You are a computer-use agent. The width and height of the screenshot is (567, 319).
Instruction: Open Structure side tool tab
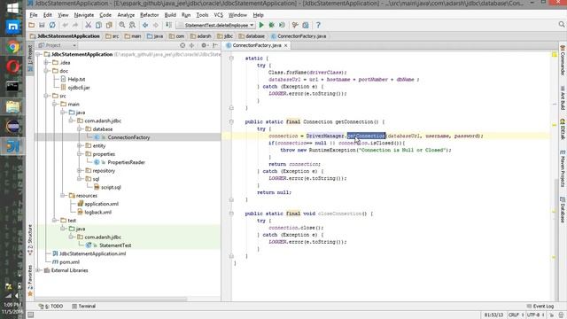[x=30, y=240]
